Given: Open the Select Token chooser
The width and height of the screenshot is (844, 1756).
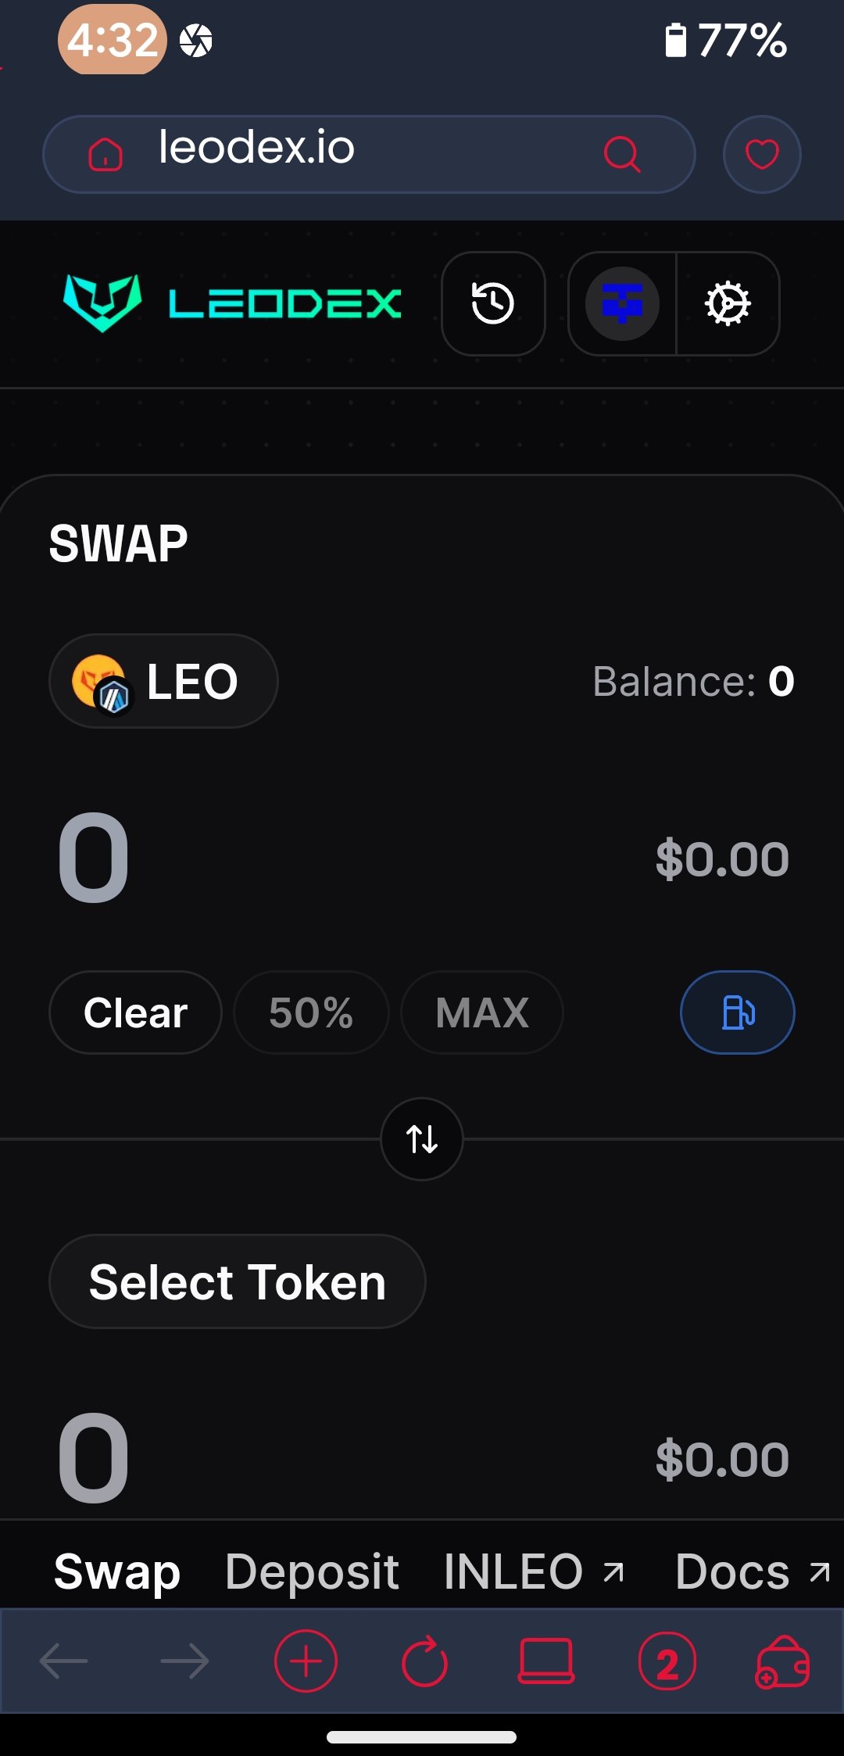Looking at the screenshot, I should tap(238, 1281).
